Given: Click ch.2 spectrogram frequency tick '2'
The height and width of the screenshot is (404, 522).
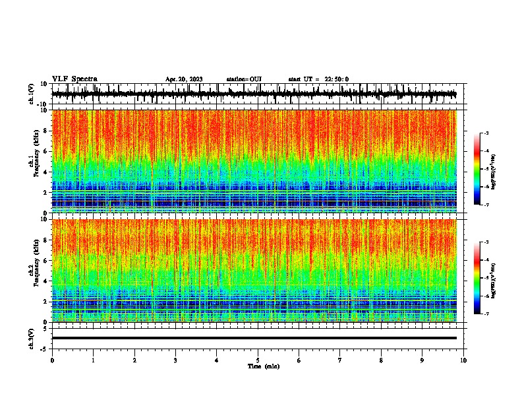Looking at the screenshot, I should tap(46, 302).
